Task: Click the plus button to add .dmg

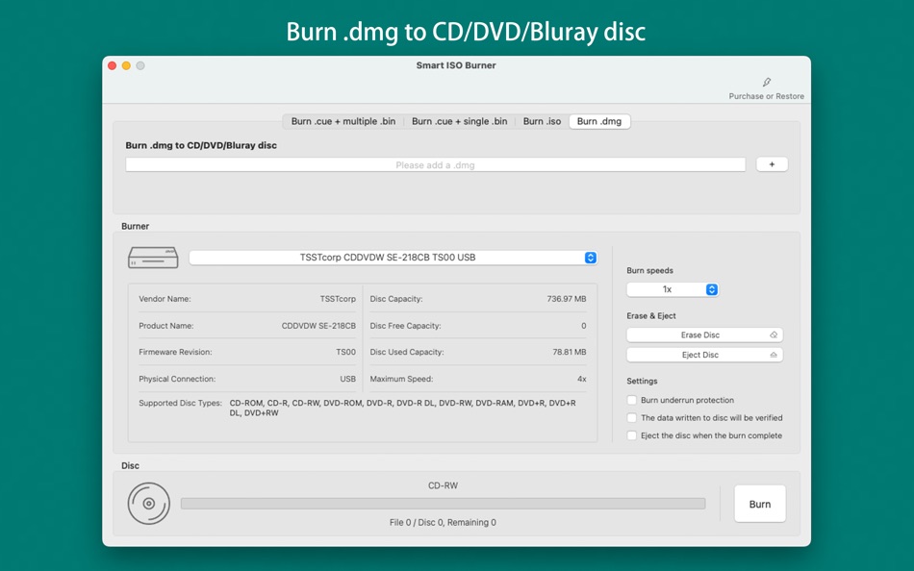Action: [772, 164]
